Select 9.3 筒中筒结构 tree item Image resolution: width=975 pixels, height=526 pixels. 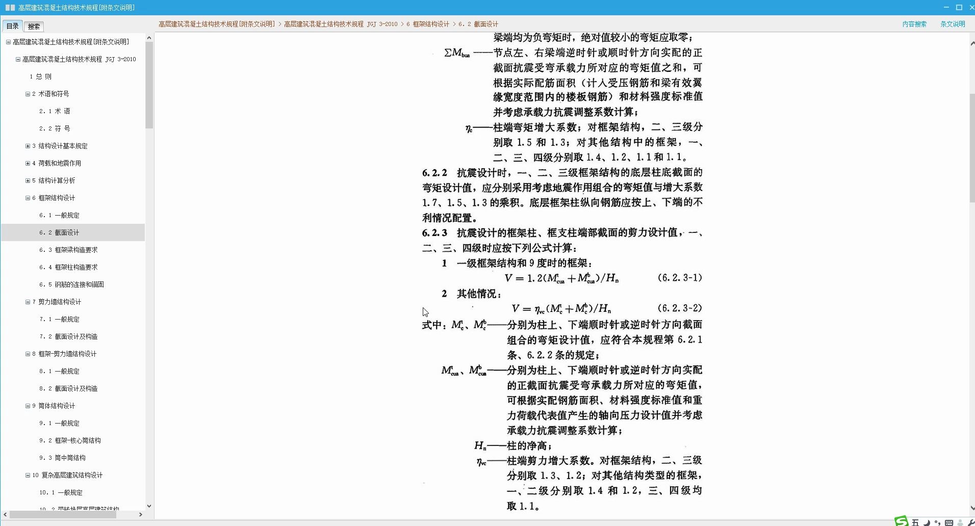coord(62,458)
